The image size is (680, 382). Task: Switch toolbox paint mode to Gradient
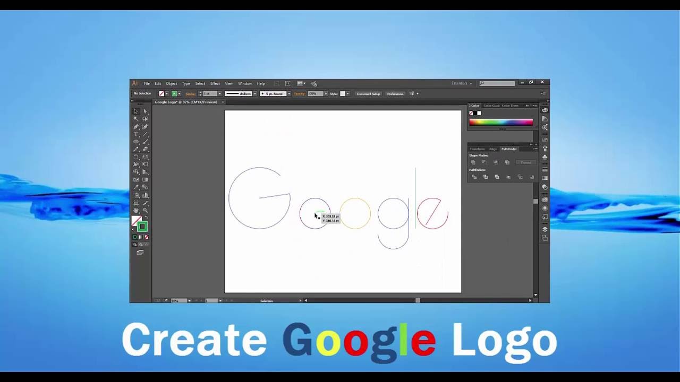pyautogui.click(x=141, y=237)
